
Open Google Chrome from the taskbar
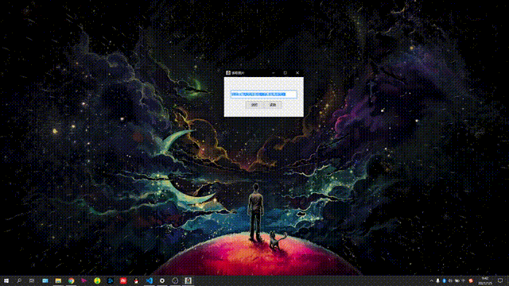pyautogui.click(x=71, y=280)
